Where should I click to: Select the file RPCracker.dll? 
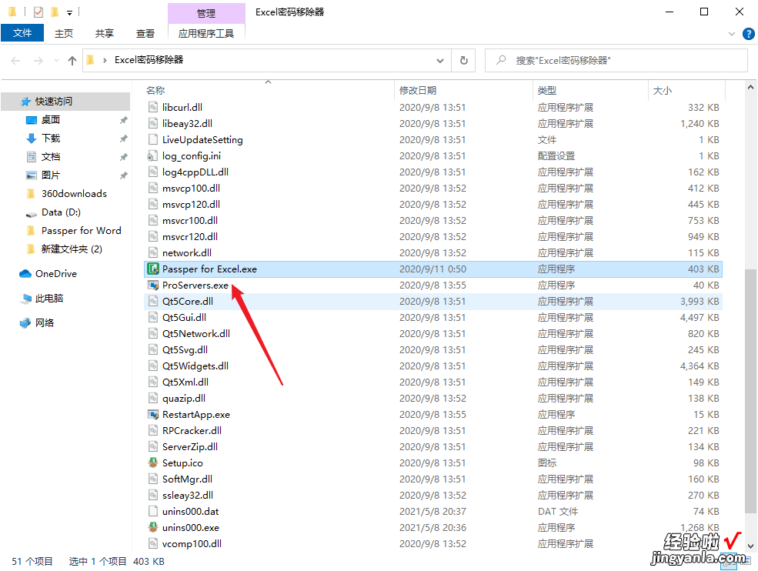point(433,430)
